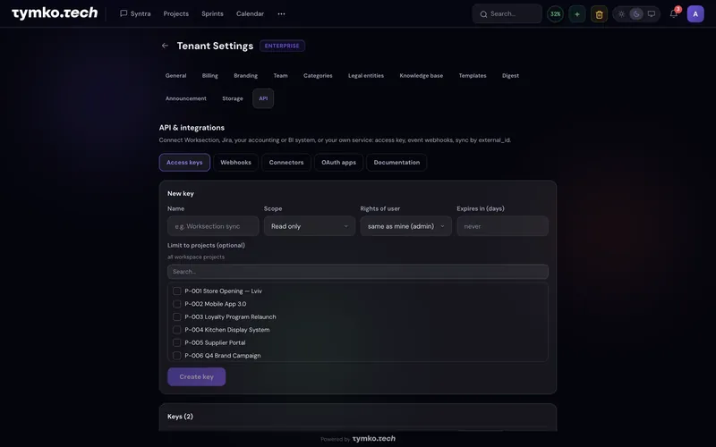Image resolution: width=716 pixels, height=447 pixels.
Task: Switch to the Templates tab
Action: [x=473, y=76]
